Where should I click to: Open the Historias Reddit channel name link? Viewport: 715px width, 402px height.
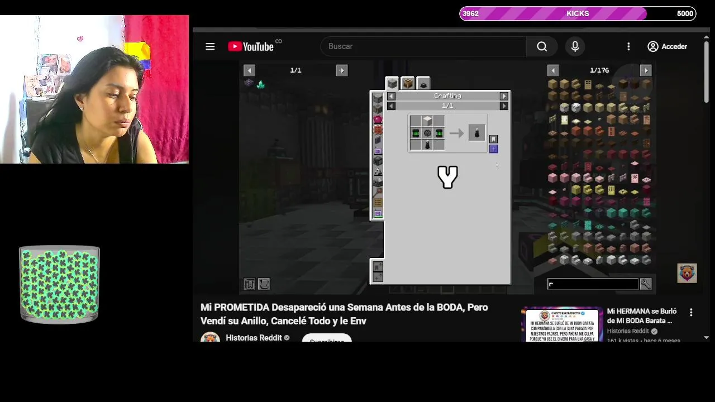[254, 338]
